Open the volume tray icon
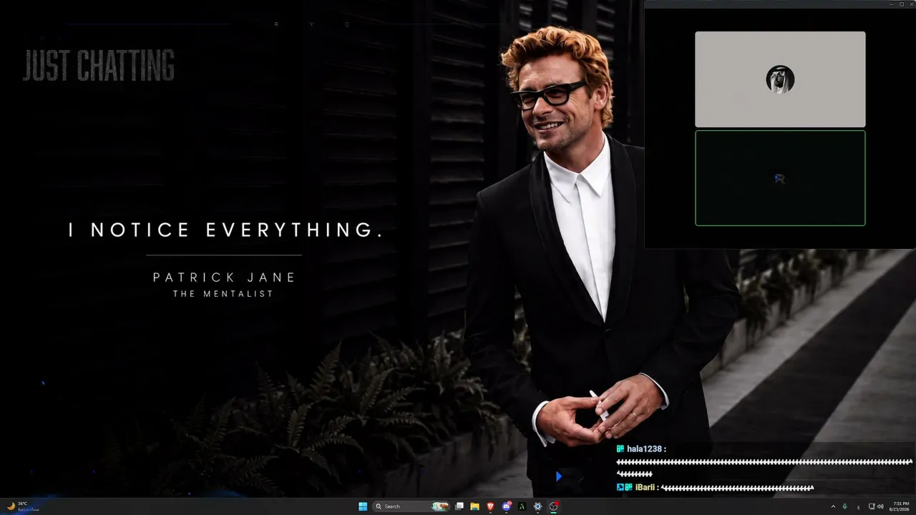 tap(880, 506)
